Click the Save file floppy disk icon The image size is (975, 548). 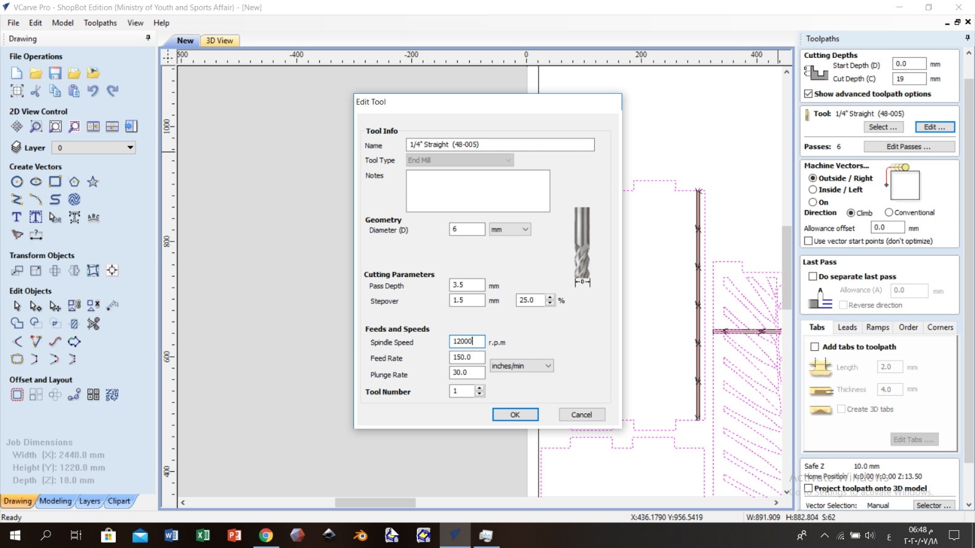pos(55,73)
